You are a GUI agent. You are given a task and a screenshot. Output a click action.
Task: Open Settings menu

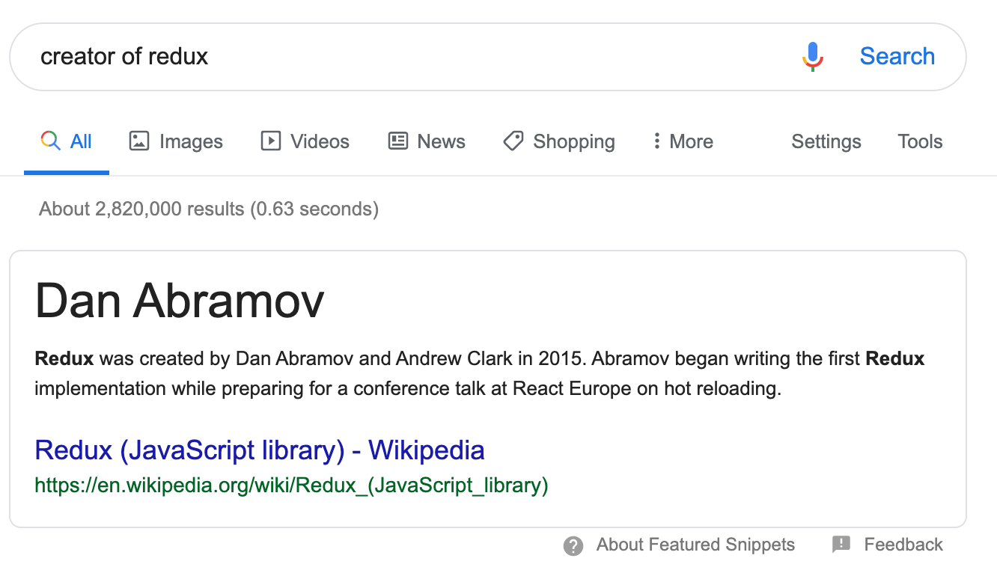pos(826,141)
